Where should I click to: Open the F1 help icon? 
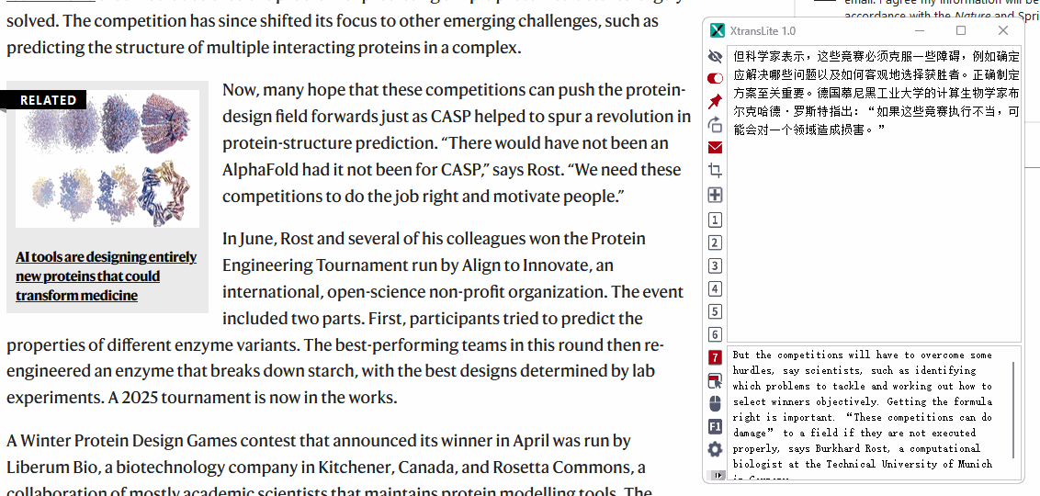point(716,426)
